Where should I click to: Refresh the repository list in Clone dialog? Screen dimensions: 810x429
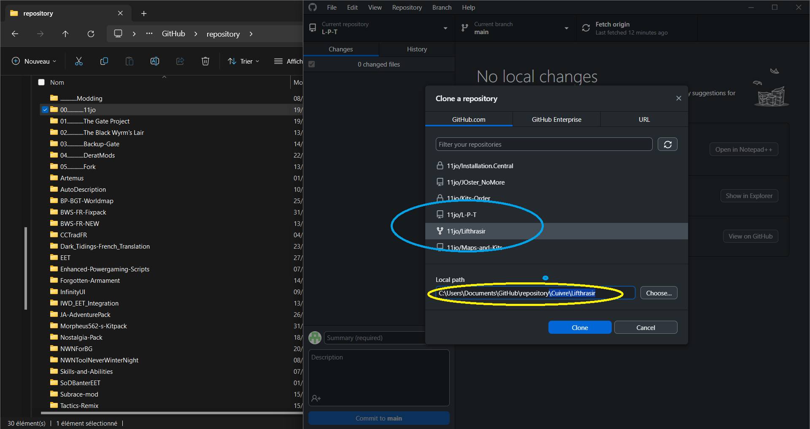click(x=667, y=144)
